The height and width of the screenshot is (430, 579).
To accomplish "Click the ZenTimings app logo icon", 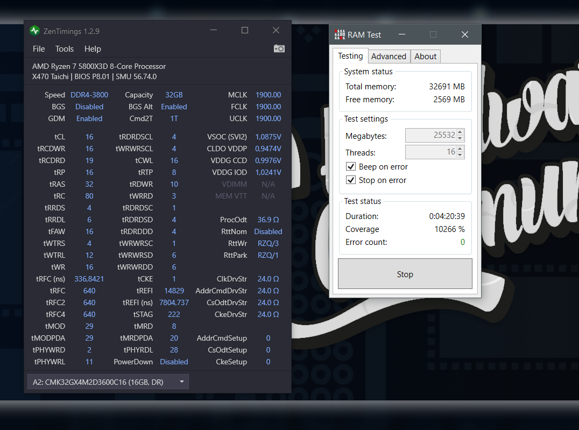I will [x=35, y=31].
